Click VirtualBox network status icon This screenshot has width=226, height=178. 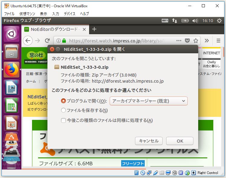click(149, 173)
